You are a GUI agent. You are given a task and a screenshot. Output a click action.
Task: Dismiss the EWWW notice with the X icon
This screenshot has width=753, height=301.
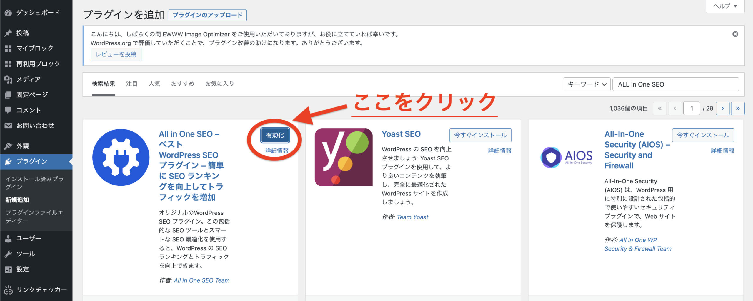pyautogui.click(x=735, y=34)
